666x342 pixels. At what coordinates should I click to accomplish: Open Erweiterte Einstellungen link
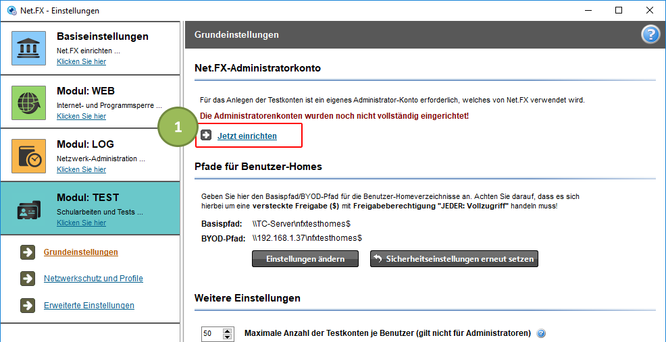[89, 306]
